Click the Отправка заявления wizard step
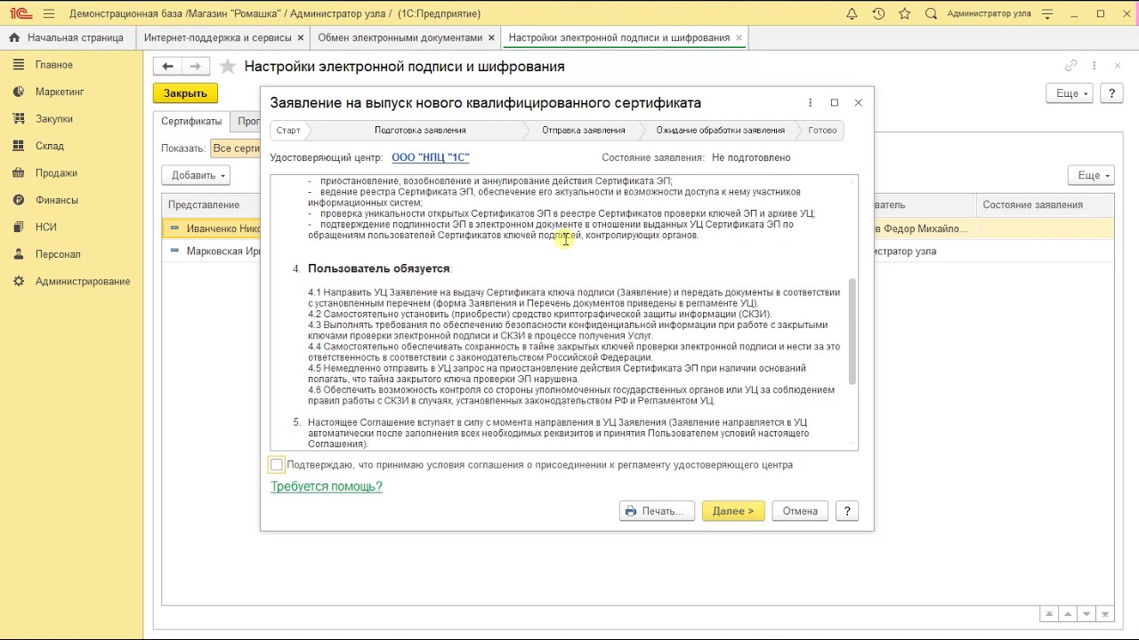Image resolution: width=1139 pixels, height=640 pixels. click(584, 130)
